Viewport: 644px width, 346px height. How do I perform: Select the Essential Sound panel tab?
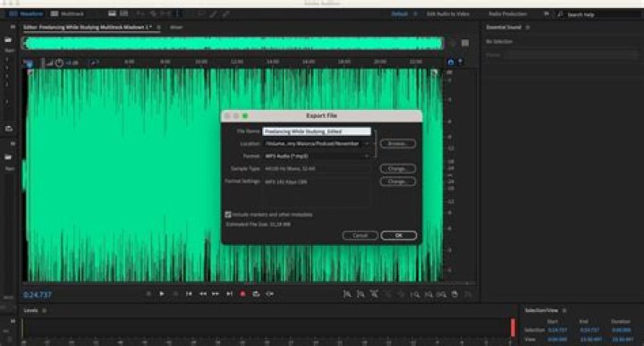click(504, 27)
